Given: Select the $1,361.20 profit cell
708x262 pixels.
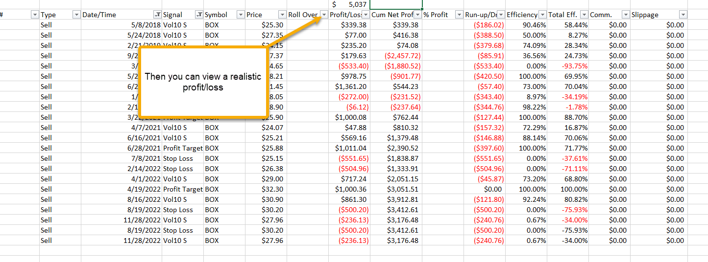Looking at the screenshot, I should pos(349,87).
